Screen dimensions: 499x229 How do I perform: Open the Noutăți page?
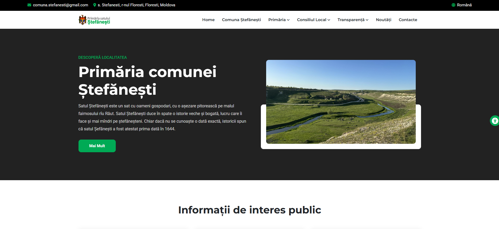[384, 20]
